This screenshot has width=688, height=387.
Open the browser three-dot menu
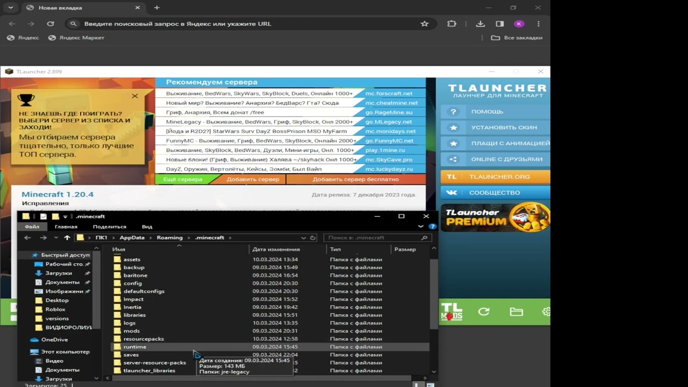pyautogui.click(x=538, y=24)
